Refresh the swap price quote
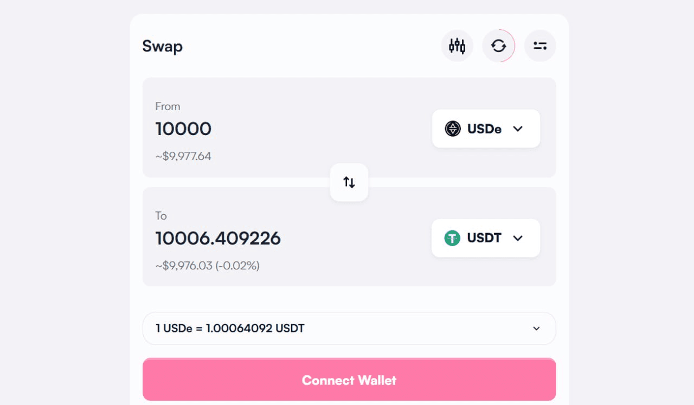The width and height of the screenshot is (694, 405). (499, 46)
